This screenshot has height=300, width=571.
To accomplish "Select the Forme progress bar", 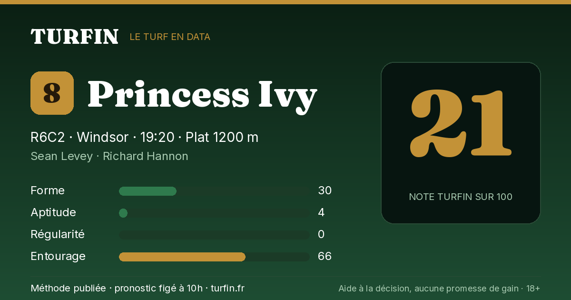I will tap(214, 191).
